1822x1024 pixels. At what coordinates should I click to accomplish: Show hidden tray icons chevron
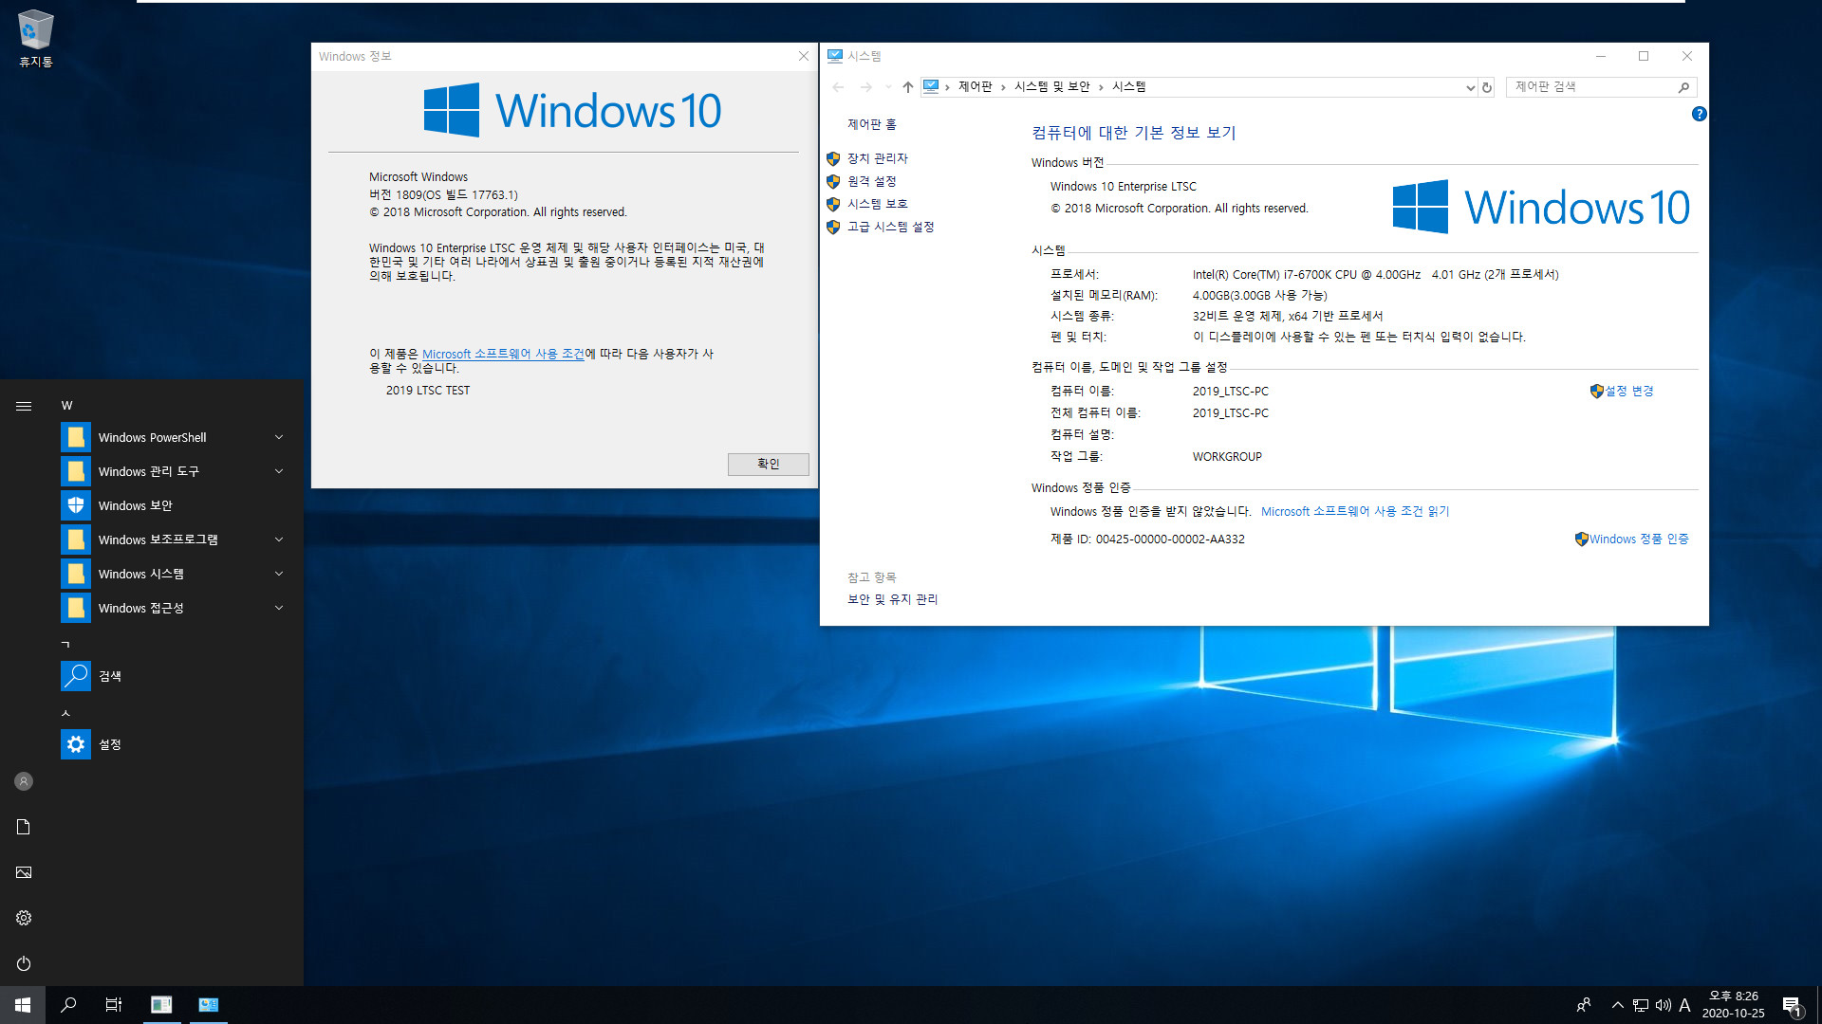[x=1617, y=1005]
